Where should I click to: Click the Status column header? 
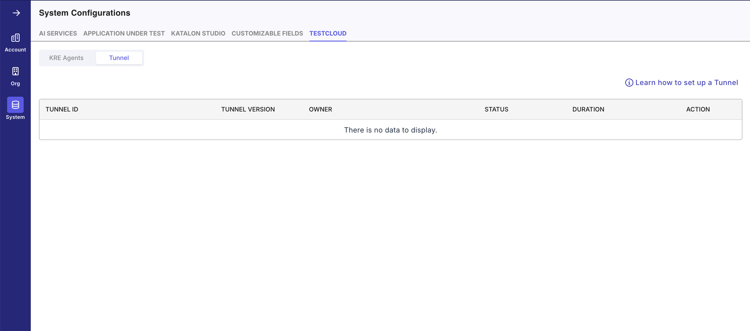coord(496,109)
